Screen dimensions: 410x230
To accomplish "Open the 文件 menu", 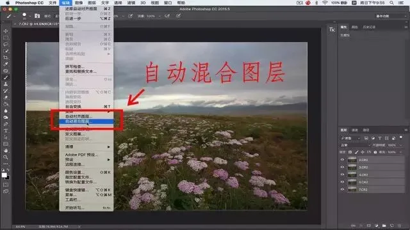I will [53, 3].
